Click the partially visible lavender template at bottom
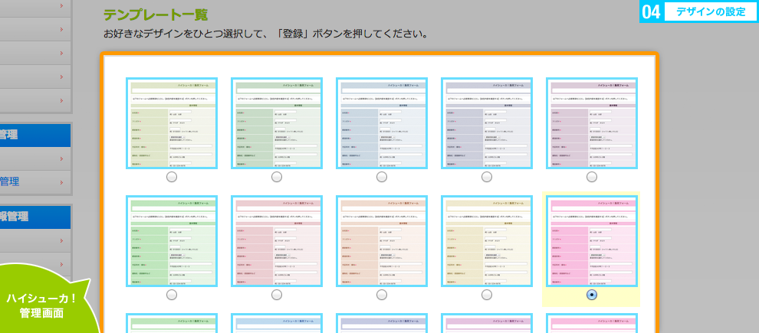Image resolution: width=759 pixels, height=333 pixels. [x=382, y=323]
